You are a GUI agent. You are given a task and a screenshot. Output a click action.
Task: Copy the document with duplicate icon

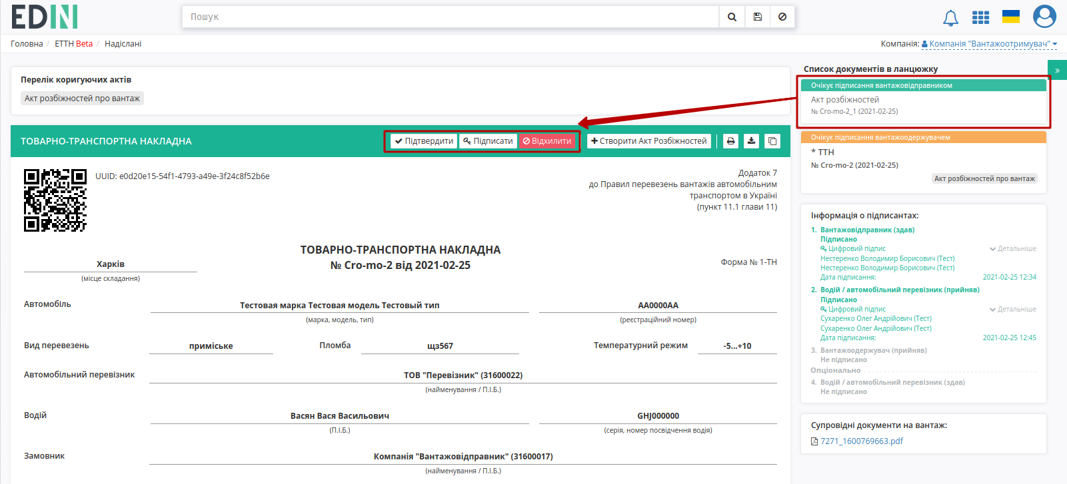772,141
